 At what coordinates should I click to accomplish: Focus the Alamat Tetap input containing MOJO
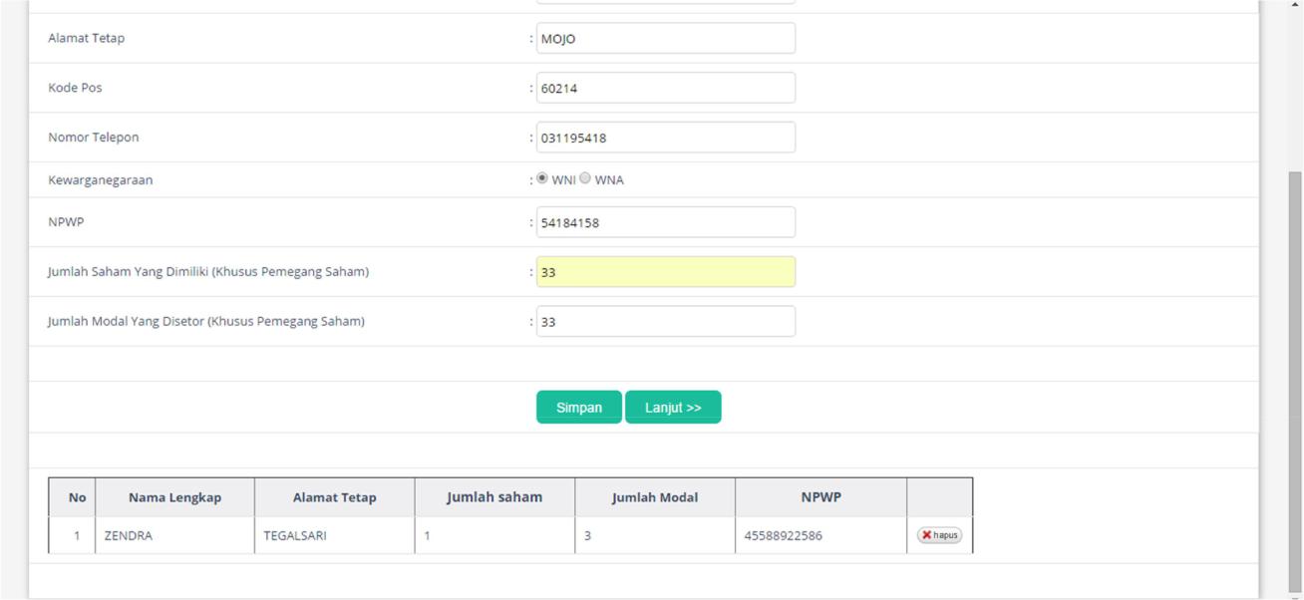665,39
